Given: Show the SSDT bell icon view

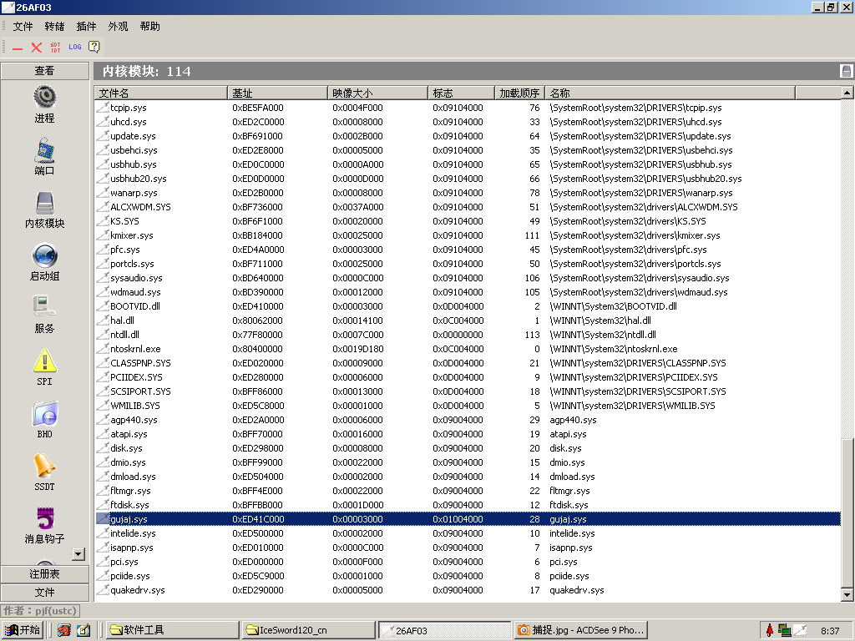Looking at the screenshot, I should 45,466.
